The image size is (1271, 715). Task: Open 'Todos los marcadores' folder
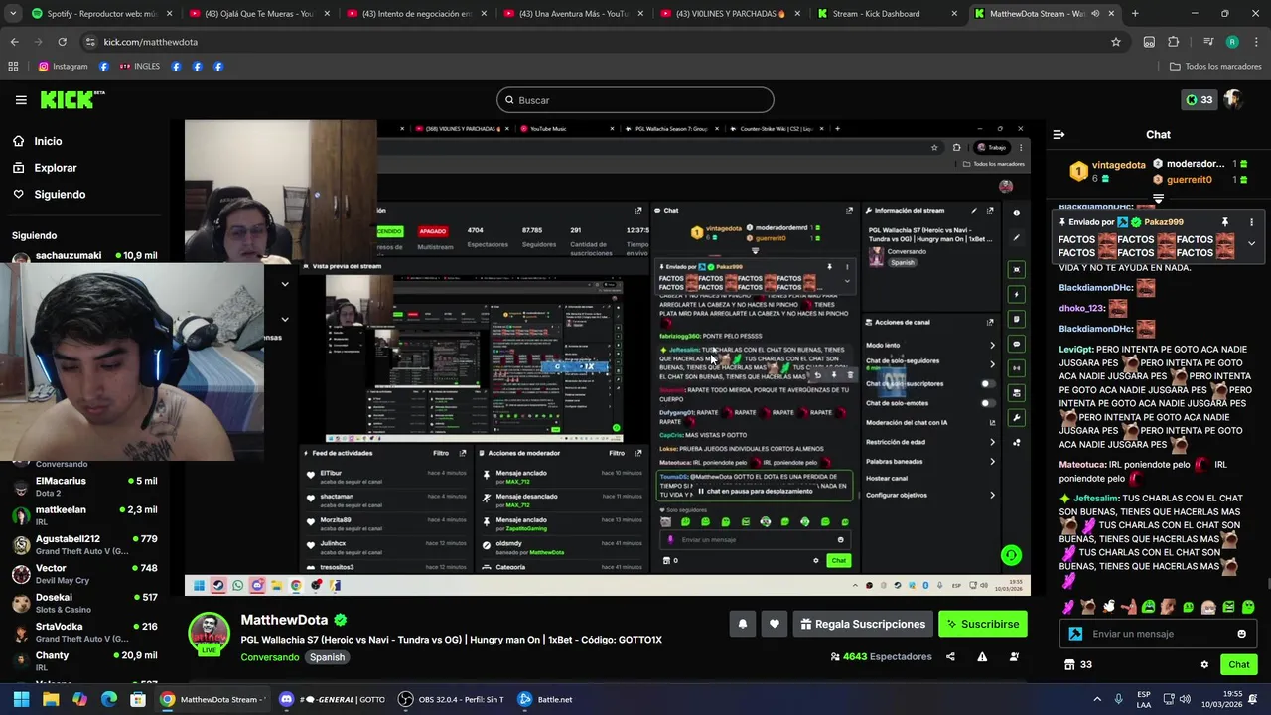pyautogui.click(x=1215, y=67)
